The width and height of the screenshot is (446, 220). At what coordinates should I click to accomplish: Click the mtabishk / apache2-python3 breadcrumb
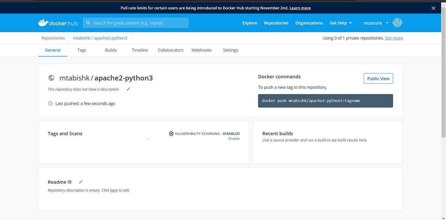(x=100, y=38)
